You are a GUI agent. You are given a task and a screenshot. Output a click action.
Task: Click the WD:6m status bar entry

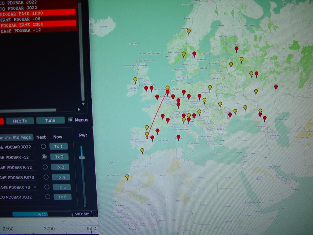pos(82,214)
